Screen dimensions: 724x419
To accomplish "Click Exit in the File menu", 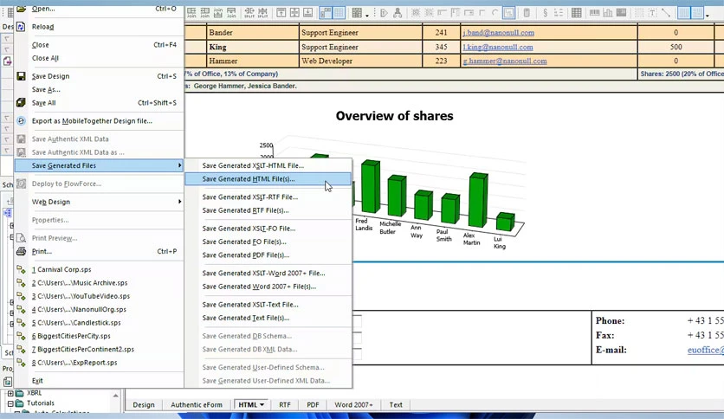I will (x=99, y=381).
